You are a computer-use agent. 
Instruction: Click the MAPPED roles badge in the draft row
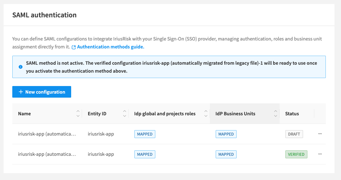[x=144, y=134]
